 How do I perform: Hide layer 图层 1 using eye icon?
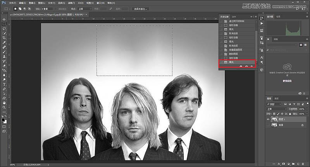(268, 120)
